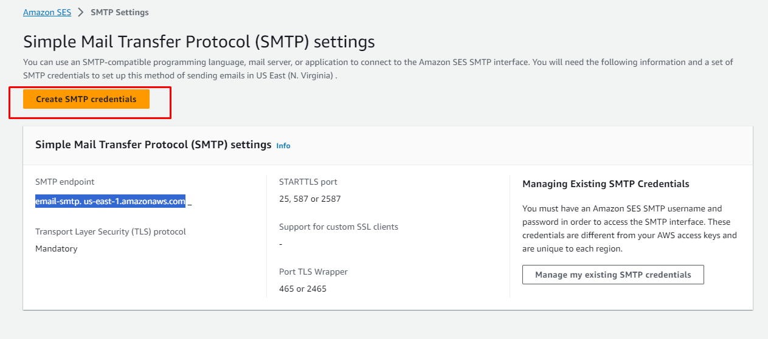
Task: Click the Port TLS Wrapper label
Action: (x=313, y=272)
